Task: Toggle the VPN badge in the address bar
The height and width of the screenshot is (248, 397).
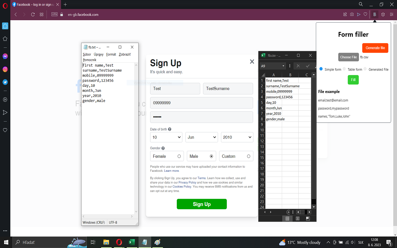Action: (55, 14)
